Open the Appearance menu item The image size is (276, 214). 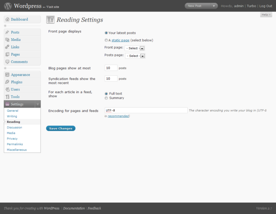20,75
